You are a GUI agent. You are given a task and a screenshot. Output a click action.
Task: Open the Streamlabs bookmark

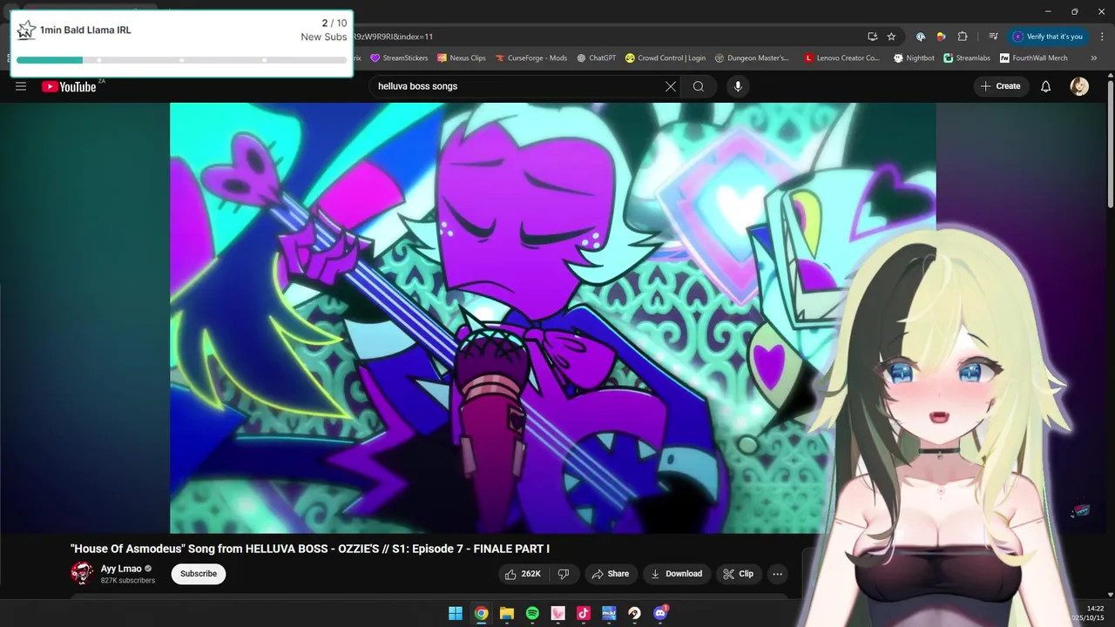click(967, 58)
